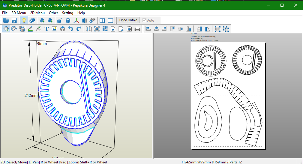The height and width of the screenshot is (164, 303).
Task: Minimize the Pepakura Designer window
Action: point(268,5)
